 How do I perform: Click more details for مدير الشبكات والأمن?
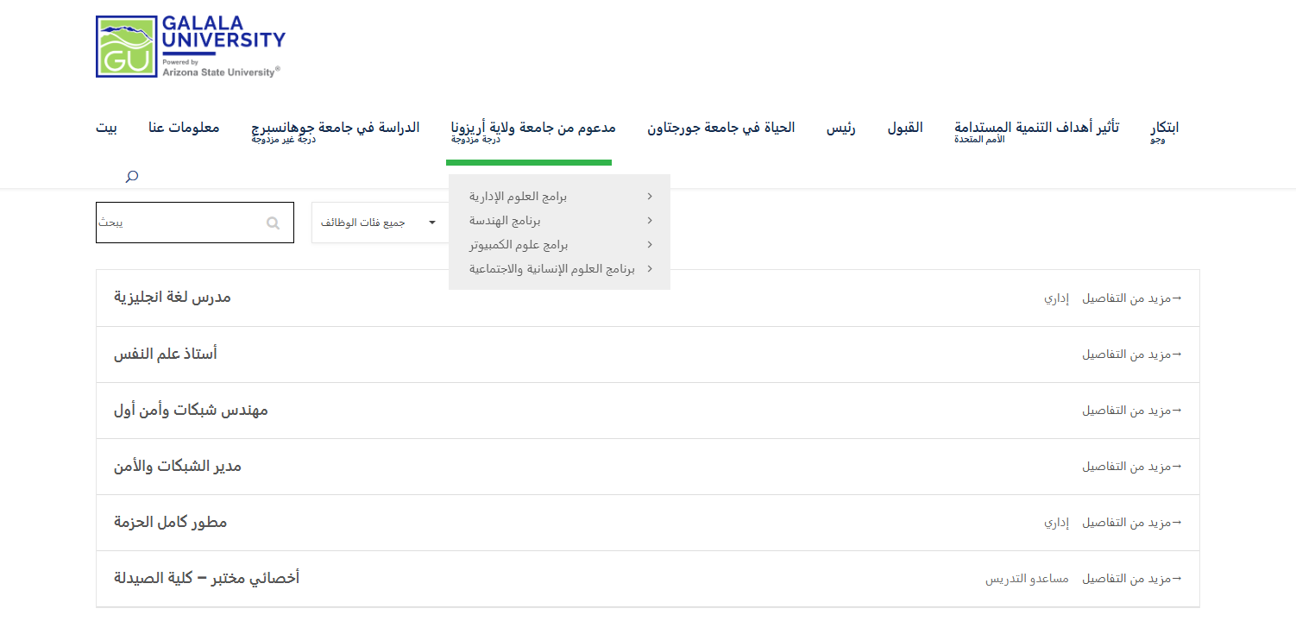[x=1132, y=467]
